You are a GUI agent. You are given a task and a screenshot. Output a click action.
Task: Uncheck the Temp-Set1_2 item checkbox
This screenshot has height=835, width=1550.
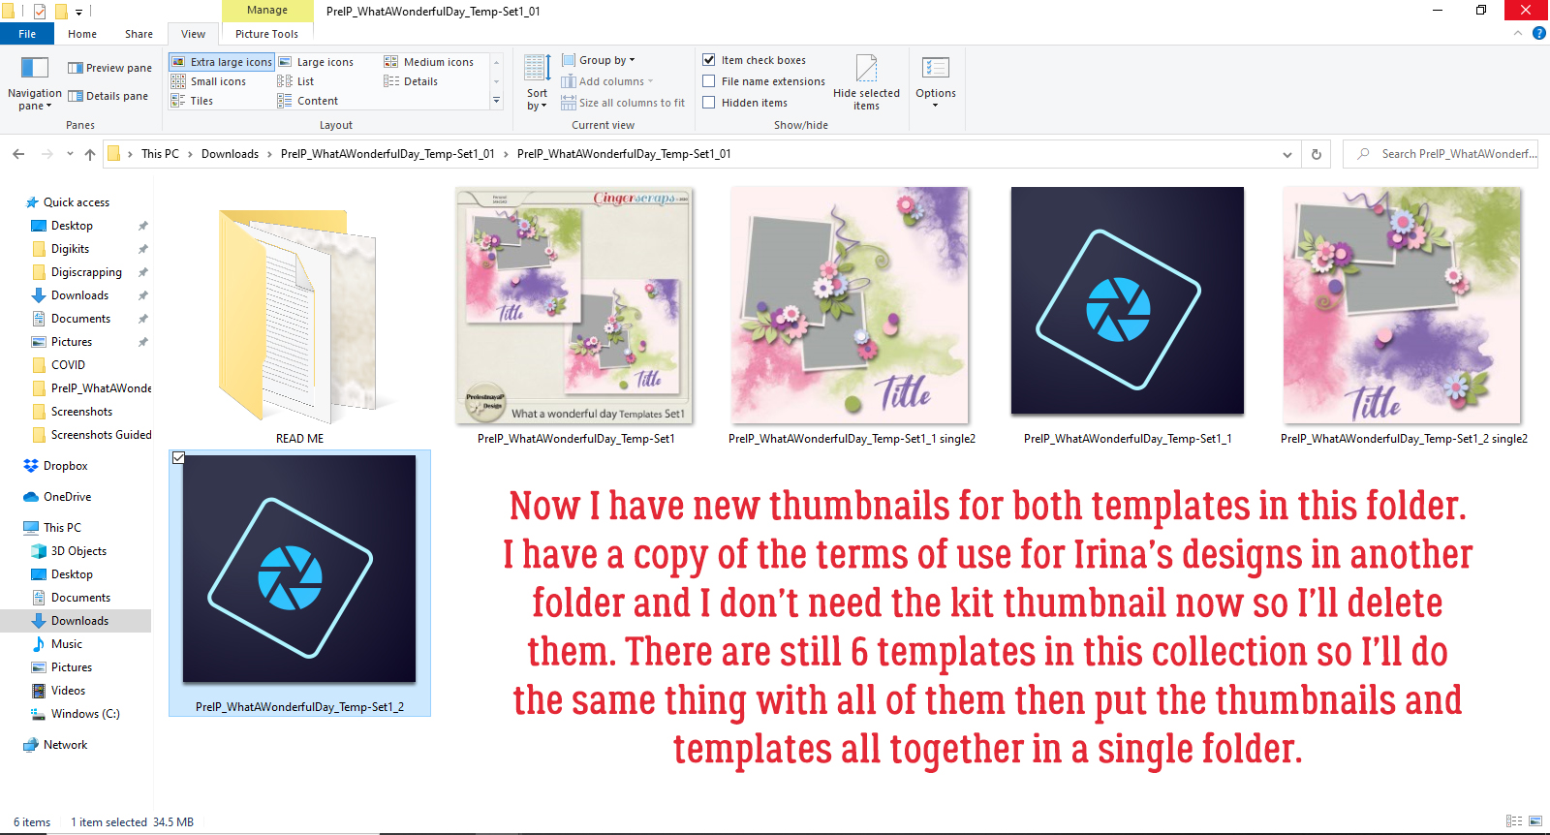(178, 458)
